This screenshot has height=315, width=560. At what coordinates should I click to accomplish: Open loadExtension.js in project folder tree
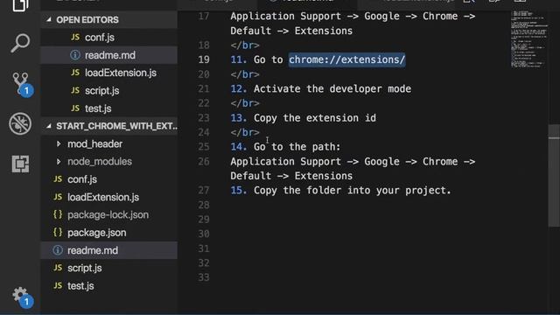coord(108,197)
